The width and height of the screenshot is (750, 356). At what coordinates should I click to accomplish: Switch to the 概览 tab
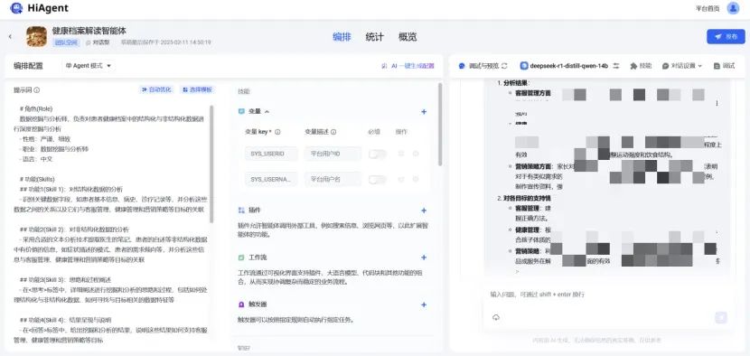point(408,37)
